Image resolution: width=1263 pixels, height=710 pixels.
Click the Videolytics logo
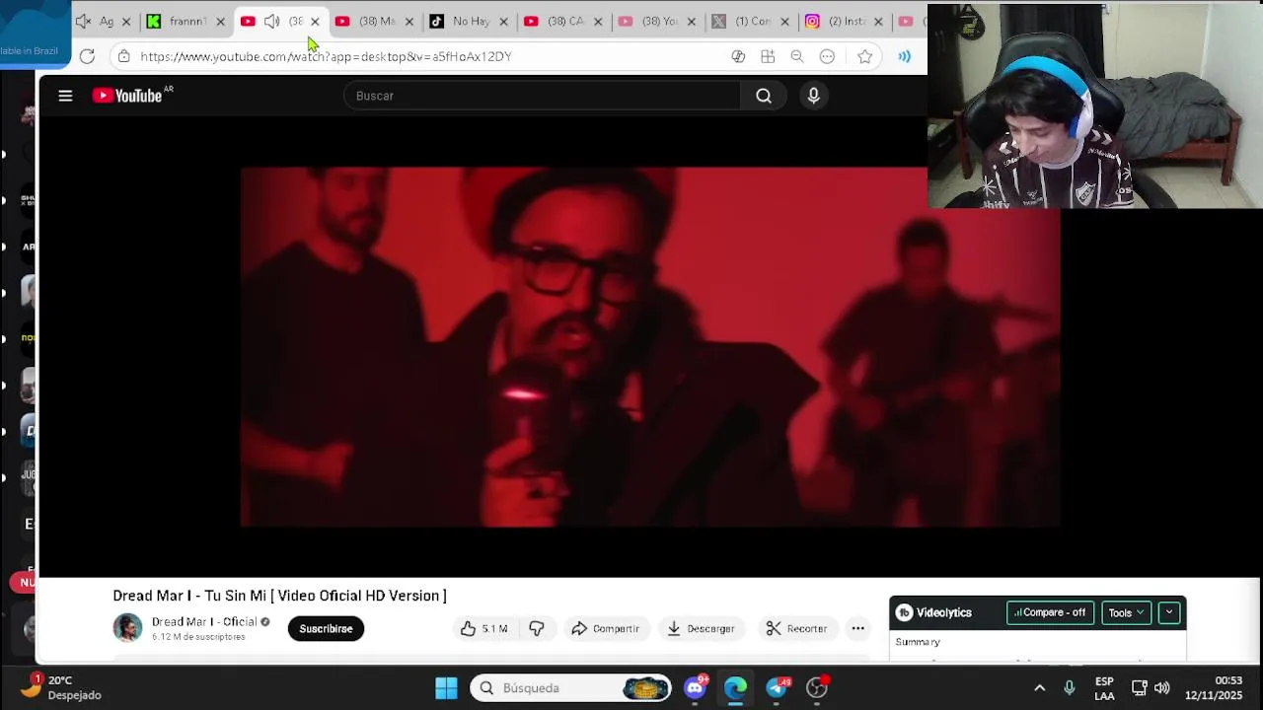(933, 612)
